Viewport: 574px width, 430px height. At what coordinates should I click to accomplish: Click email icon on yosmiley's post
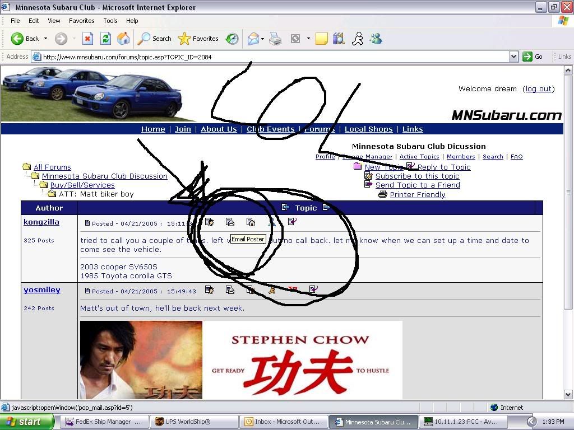point(230,290)
